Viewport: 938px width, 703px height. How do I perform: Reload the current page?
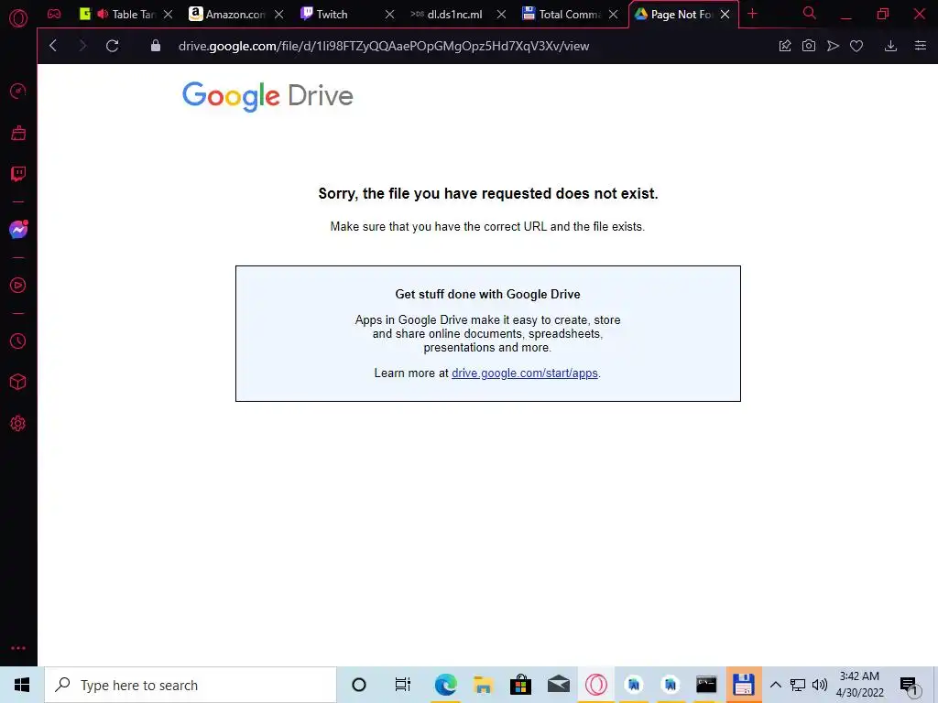112,46
